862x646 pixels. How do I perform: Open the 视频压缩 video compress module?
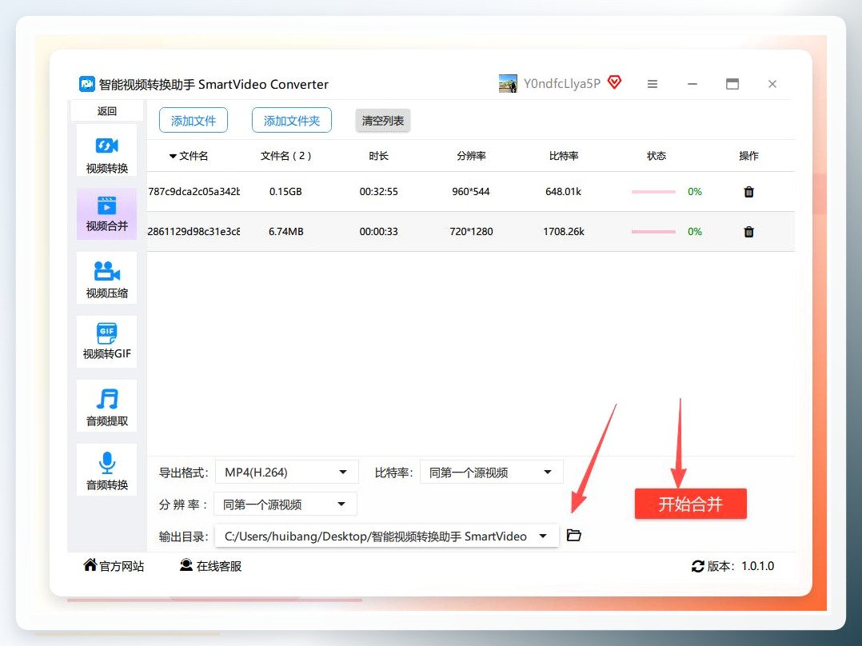[x=106, y=277]
